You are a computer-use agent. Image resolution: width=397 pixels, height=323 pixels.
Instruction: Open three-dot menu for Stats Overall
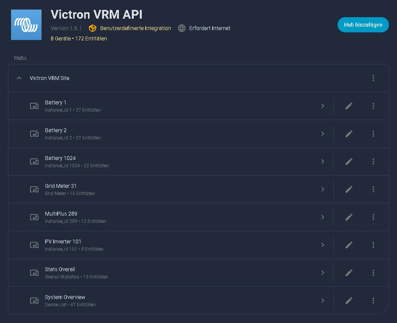[373, 273]
